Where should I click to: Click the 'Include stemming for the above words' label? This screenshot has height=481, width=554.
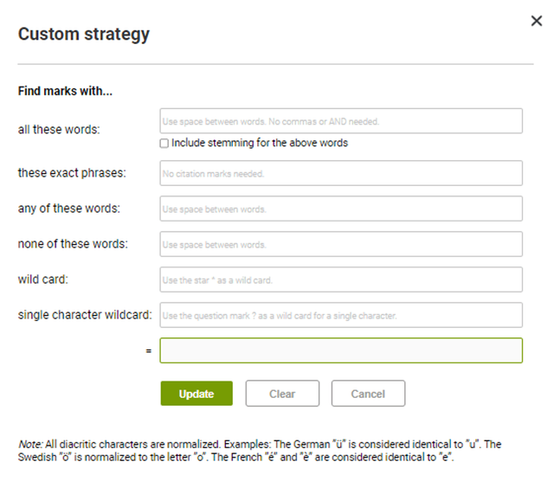259,144
